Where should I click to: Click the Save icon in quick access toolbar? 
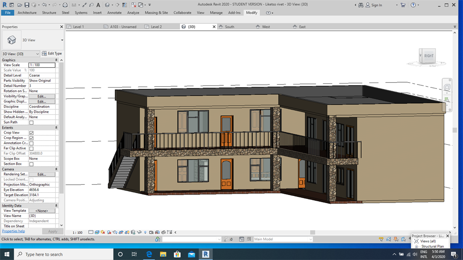[27, 5]
